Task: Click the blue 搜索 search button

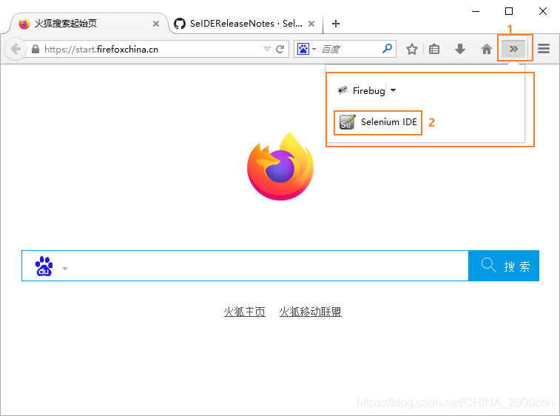Action: pyautogui.click(x=504, y=266)
